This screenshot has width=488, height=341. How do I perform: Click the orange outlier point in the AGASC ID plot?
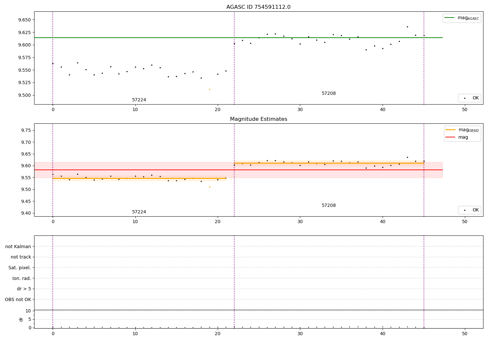(210, 89)
